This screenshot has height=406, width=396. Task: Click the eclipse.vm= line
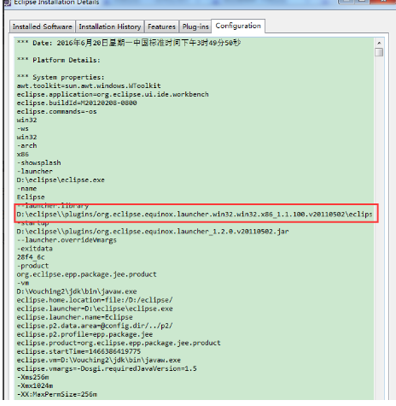(99, 360)
